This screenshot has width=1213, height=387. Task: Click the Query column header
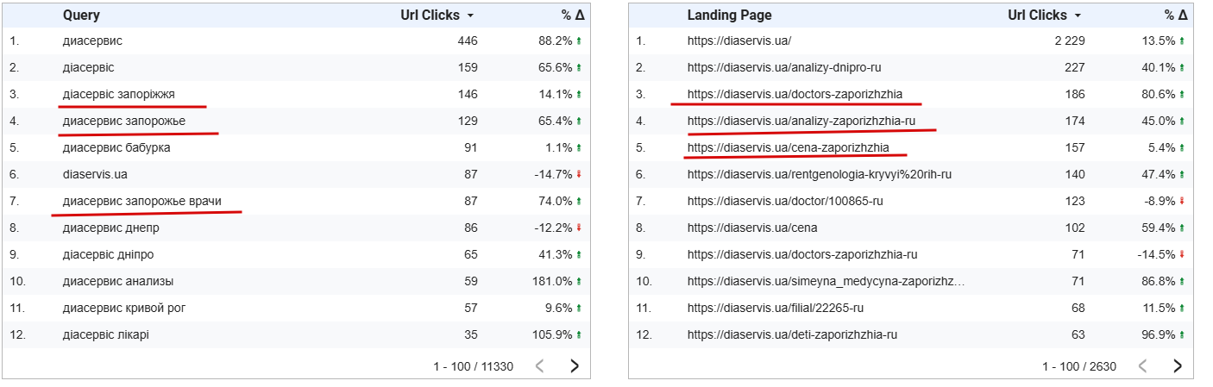tap(81, 15)
